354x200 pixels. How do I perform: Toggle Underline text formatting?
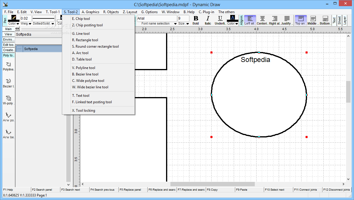click(220, 20)
